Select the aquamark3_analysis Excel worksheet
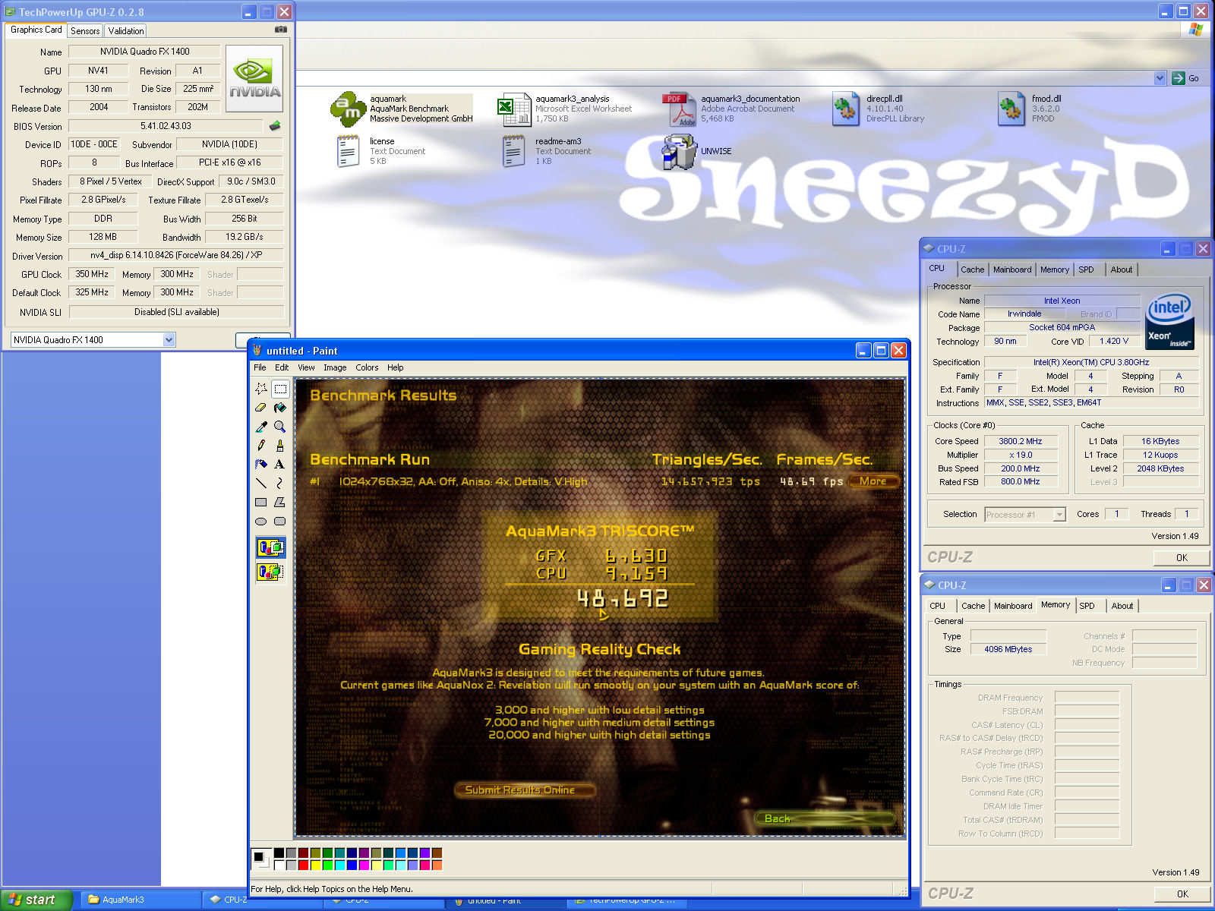The width and height of the screenshot is (1215, 911). pyautogui.click(x=514, y=109)
